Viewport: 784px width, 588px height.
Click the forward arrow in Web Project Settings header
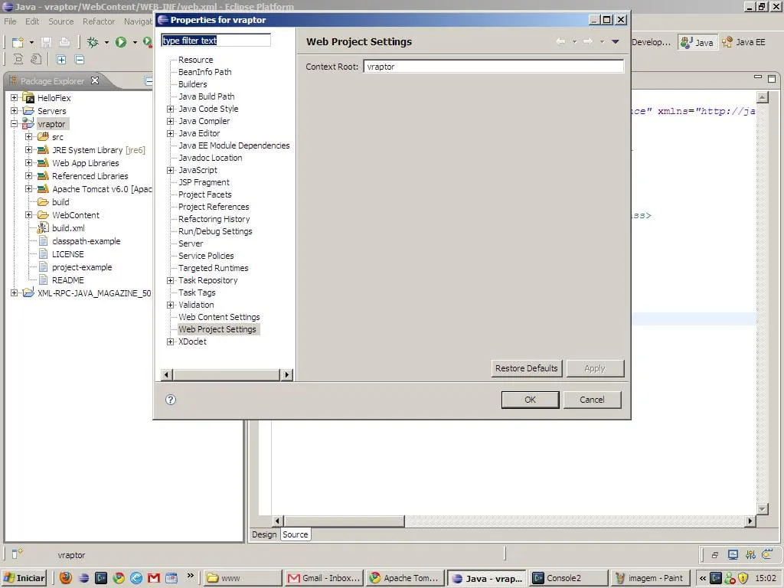click(588, 41)
